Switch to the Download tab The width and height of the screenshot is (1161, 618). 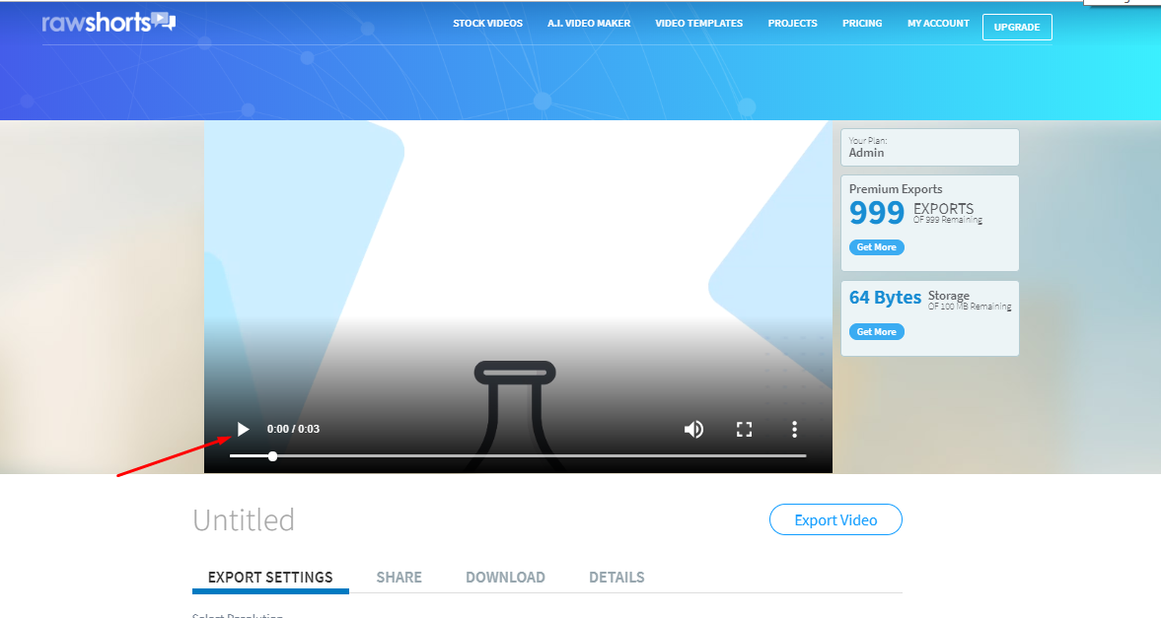pyautogui.click(x=506, y=578)
